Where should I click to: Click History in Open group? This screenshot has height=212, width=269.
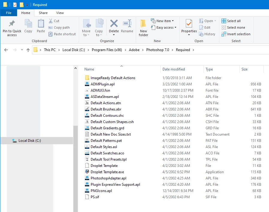207,34
